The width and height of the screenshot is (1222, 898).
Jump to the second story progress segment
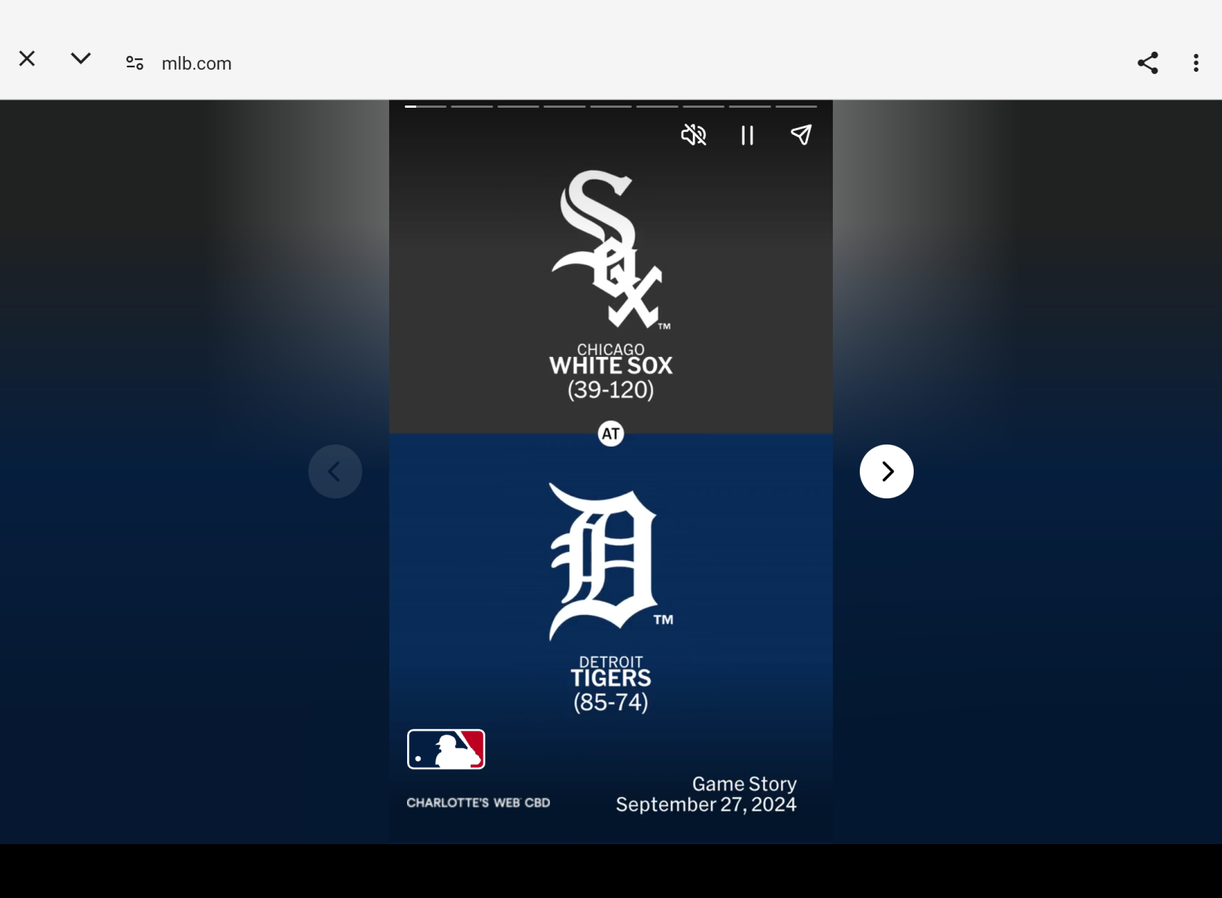coord(472,106)
